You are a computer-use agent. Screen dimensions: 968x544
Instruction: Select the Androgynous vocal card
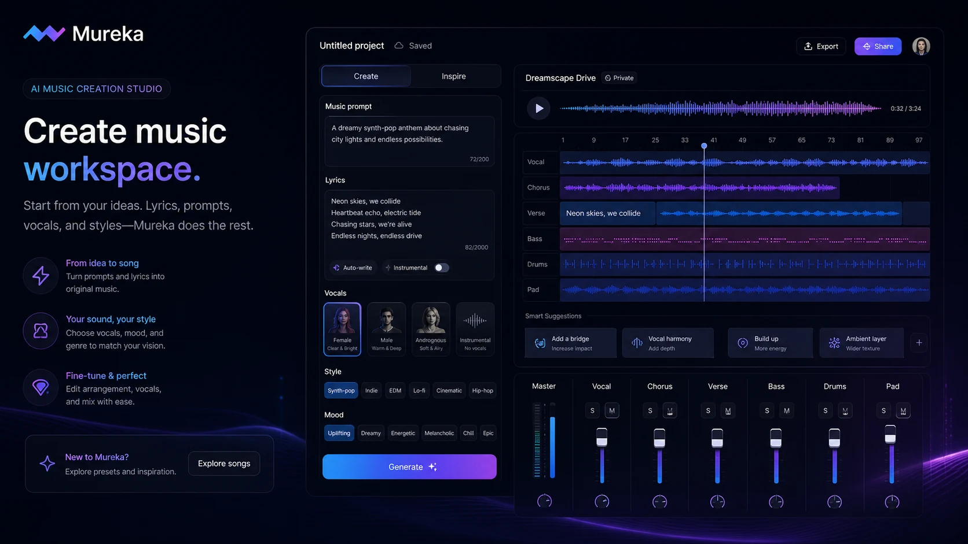[431, 329]
